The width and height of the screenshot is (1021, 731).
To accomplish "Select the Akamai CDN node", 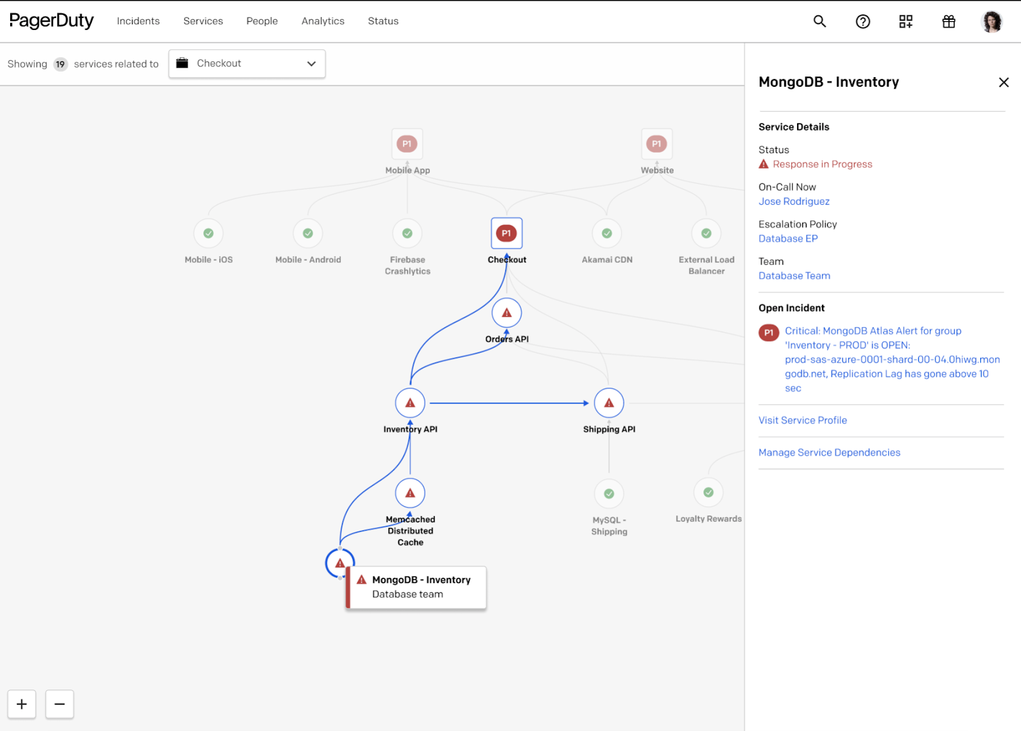I will click(607, 234).
